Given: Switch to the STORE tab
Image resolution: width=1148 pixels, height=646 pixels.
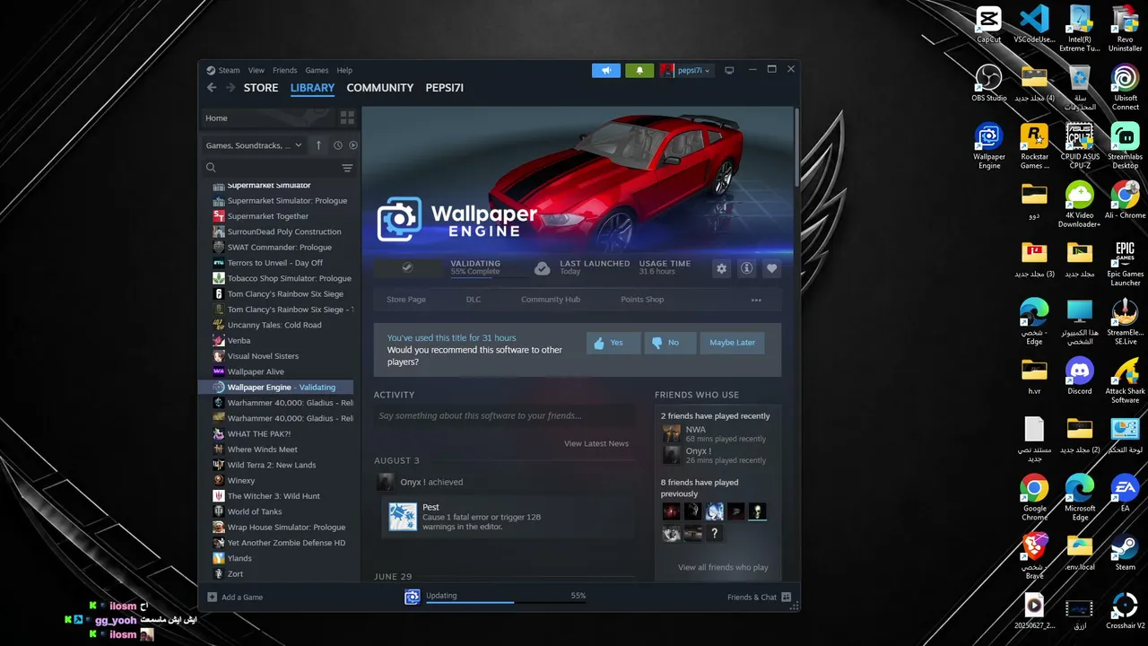Looking at the screenshot, I should click(x=261, y=88).
